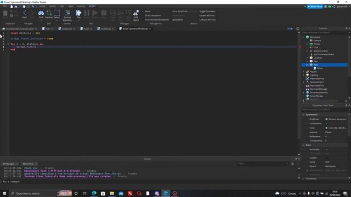
Task: Click Apply Edits button
Action: [177, 20]
